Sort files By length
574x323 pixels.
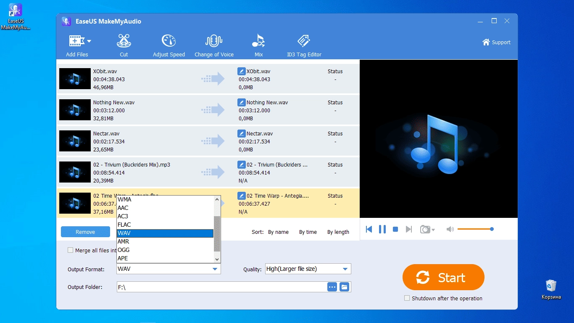(x=338, y=232)
